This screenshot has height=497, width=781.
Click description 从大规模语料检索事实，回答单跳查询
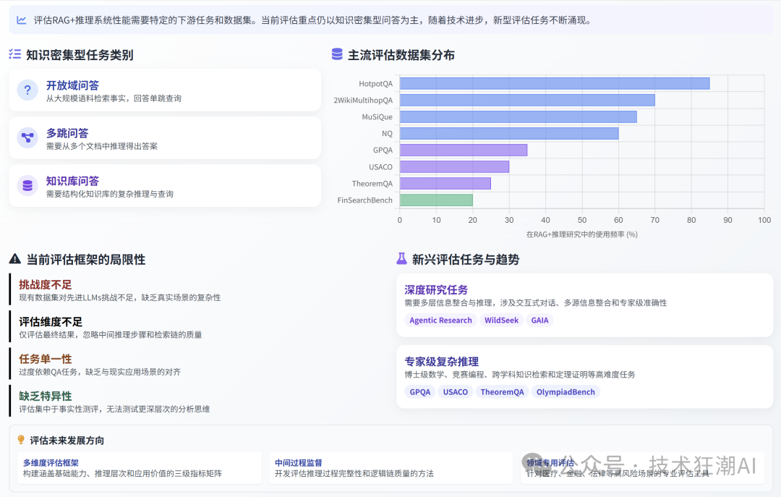[114, 98]
